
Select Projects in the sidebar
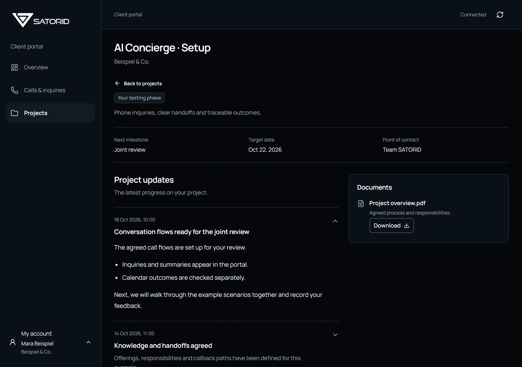click(x=50, y=113)
